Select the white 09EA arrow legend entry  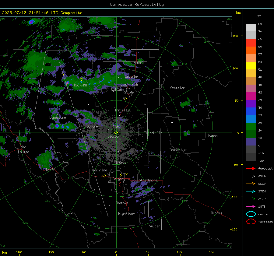[x=251, y=176]
